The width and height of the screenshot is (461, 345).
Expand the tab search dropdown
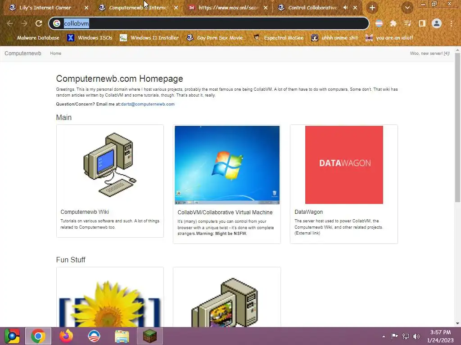407,8
